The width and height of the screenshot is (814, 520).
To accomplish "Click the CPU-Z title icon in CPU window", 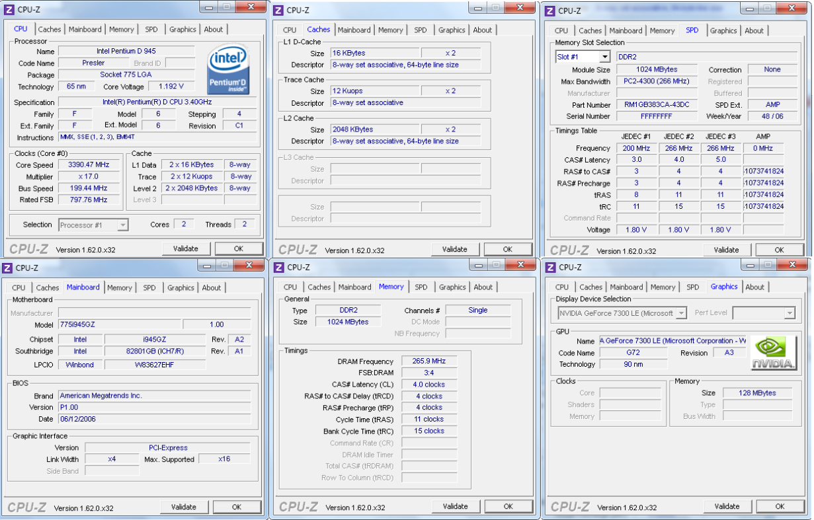I will (x=7, y=10).
